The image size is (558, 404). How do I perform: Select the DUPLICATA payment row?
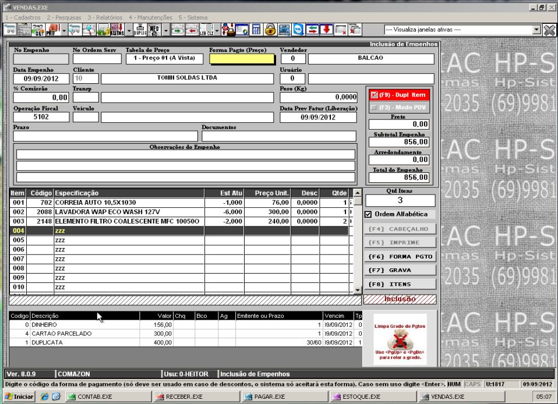[186, 342]
